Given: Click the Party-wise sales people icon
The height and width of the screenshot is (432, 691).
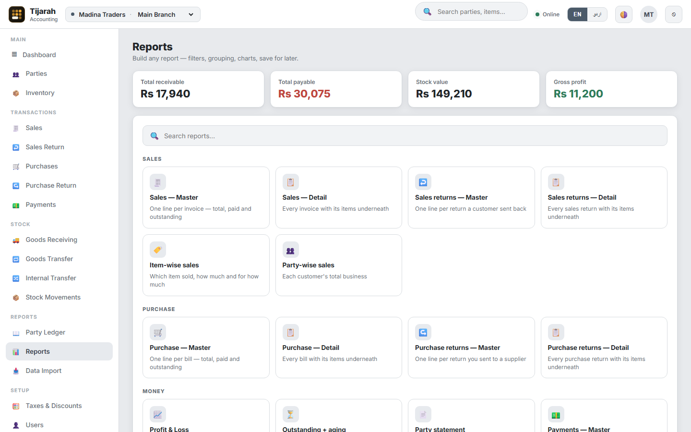Looking at the screenshot, I should click(x=290, y=250).
